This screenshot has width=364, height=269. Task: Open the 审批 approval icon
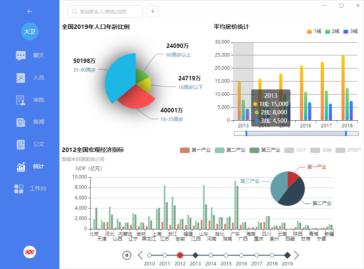pyautogui.click(x=21, y=100)
